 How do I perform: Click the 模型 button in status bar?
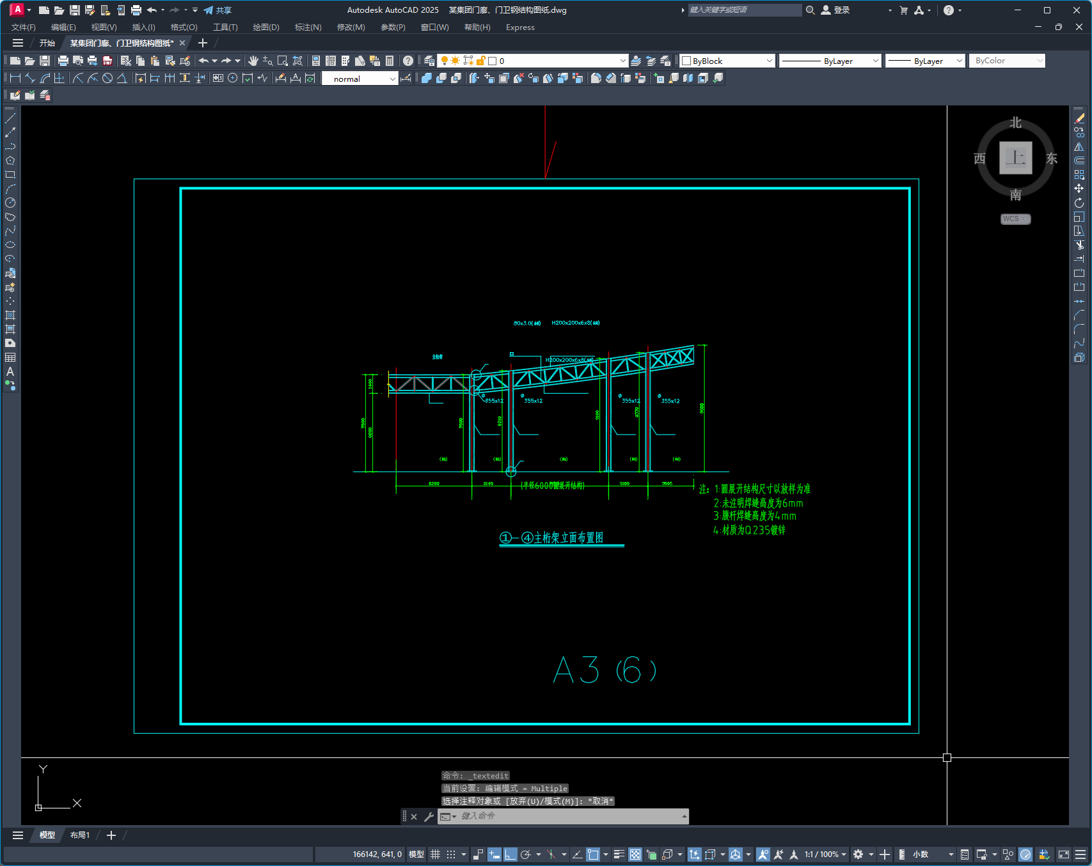pos(416,854)
